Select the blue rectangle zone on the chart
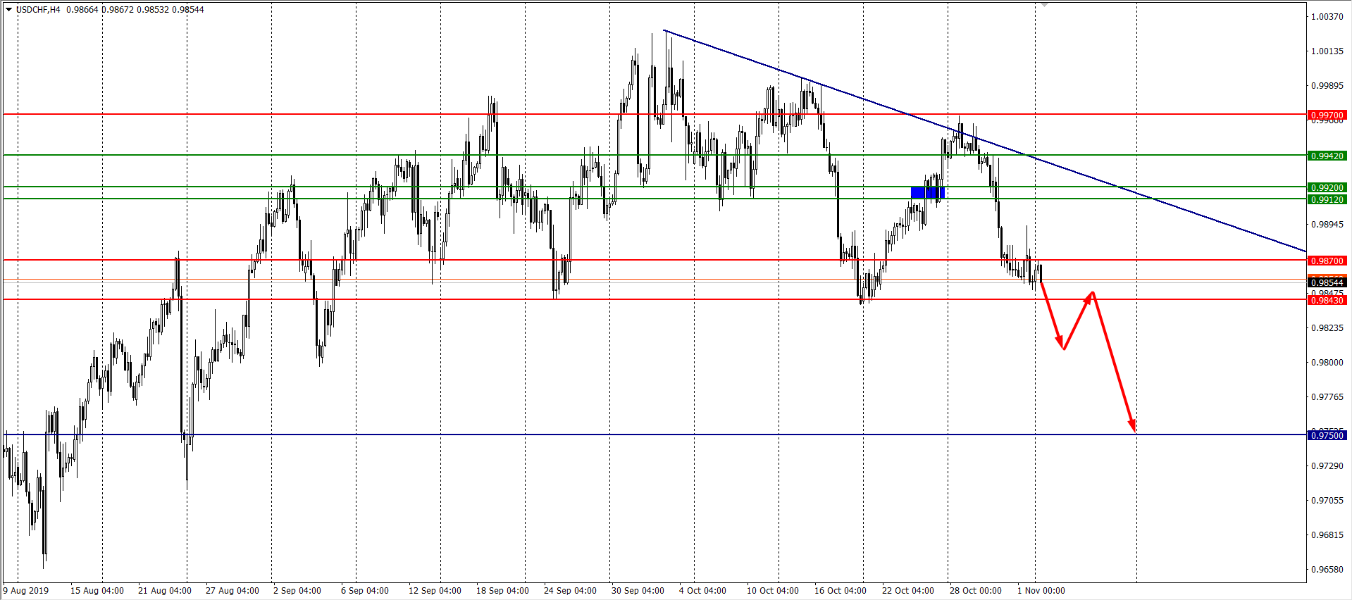This screenshot has width=1352, height=600. (x=927, y=192)
